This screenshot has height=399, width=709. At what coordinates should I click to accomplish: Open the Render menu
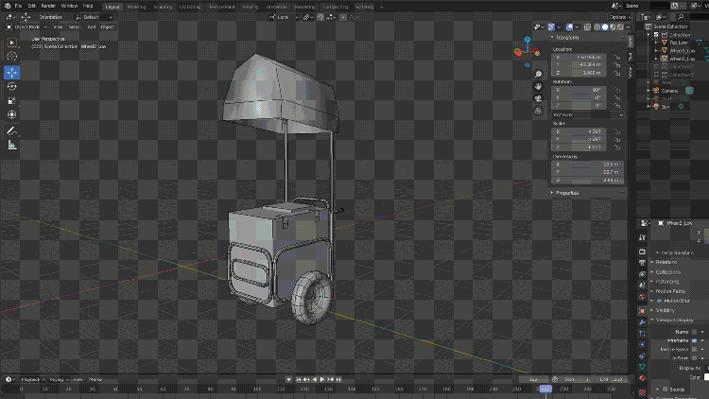click(x=48, y=6)
